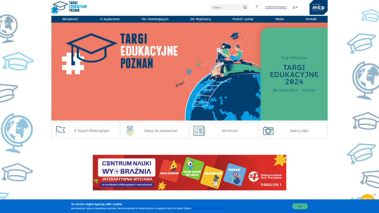379x213 pixels.
Task: Click the small Targi Edukacyjne label above title
Action: click(294, 58)
